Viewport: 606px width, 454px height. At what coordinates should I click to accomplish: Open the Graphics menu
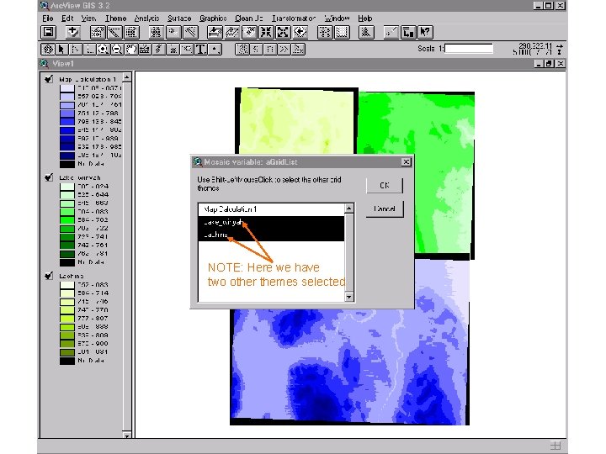pos(213,18)
